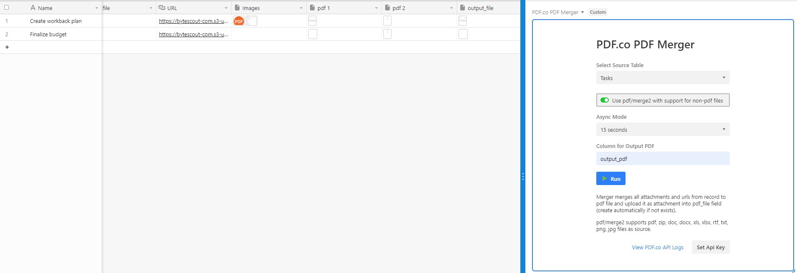Screen dimensions: 797x273
Task: Open the pdf 2 column dropdown arrow
Action: [451, 8]
